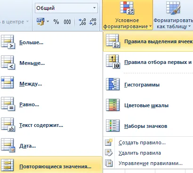
Task: Click the equal-to rule icon
Action: [8, 104]
